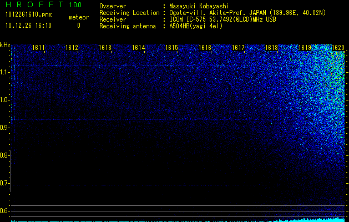Click the 0.8 kHz frequency axis label
This screenshot has width=349, height=222.
pos(4,155)
